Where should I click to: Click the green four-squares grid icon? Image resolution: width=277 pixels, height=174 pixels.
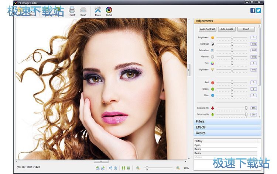pos(124,168)
